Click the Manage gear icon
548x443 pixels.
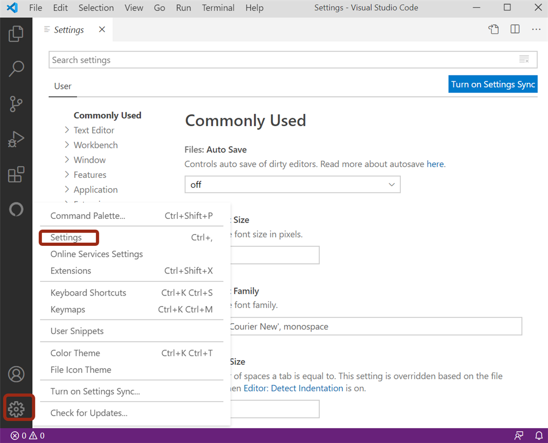tap(16, 409)
